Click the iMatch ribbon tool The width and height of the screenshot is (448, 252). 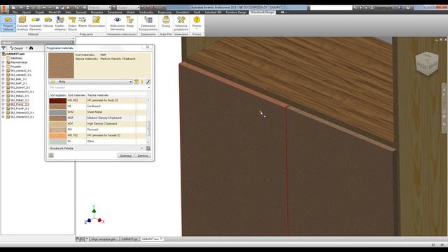click(x=83, y=22)
